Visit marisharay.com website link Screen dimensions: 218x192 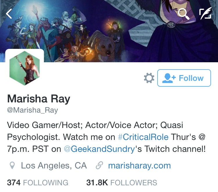click(x=140, y=166)
